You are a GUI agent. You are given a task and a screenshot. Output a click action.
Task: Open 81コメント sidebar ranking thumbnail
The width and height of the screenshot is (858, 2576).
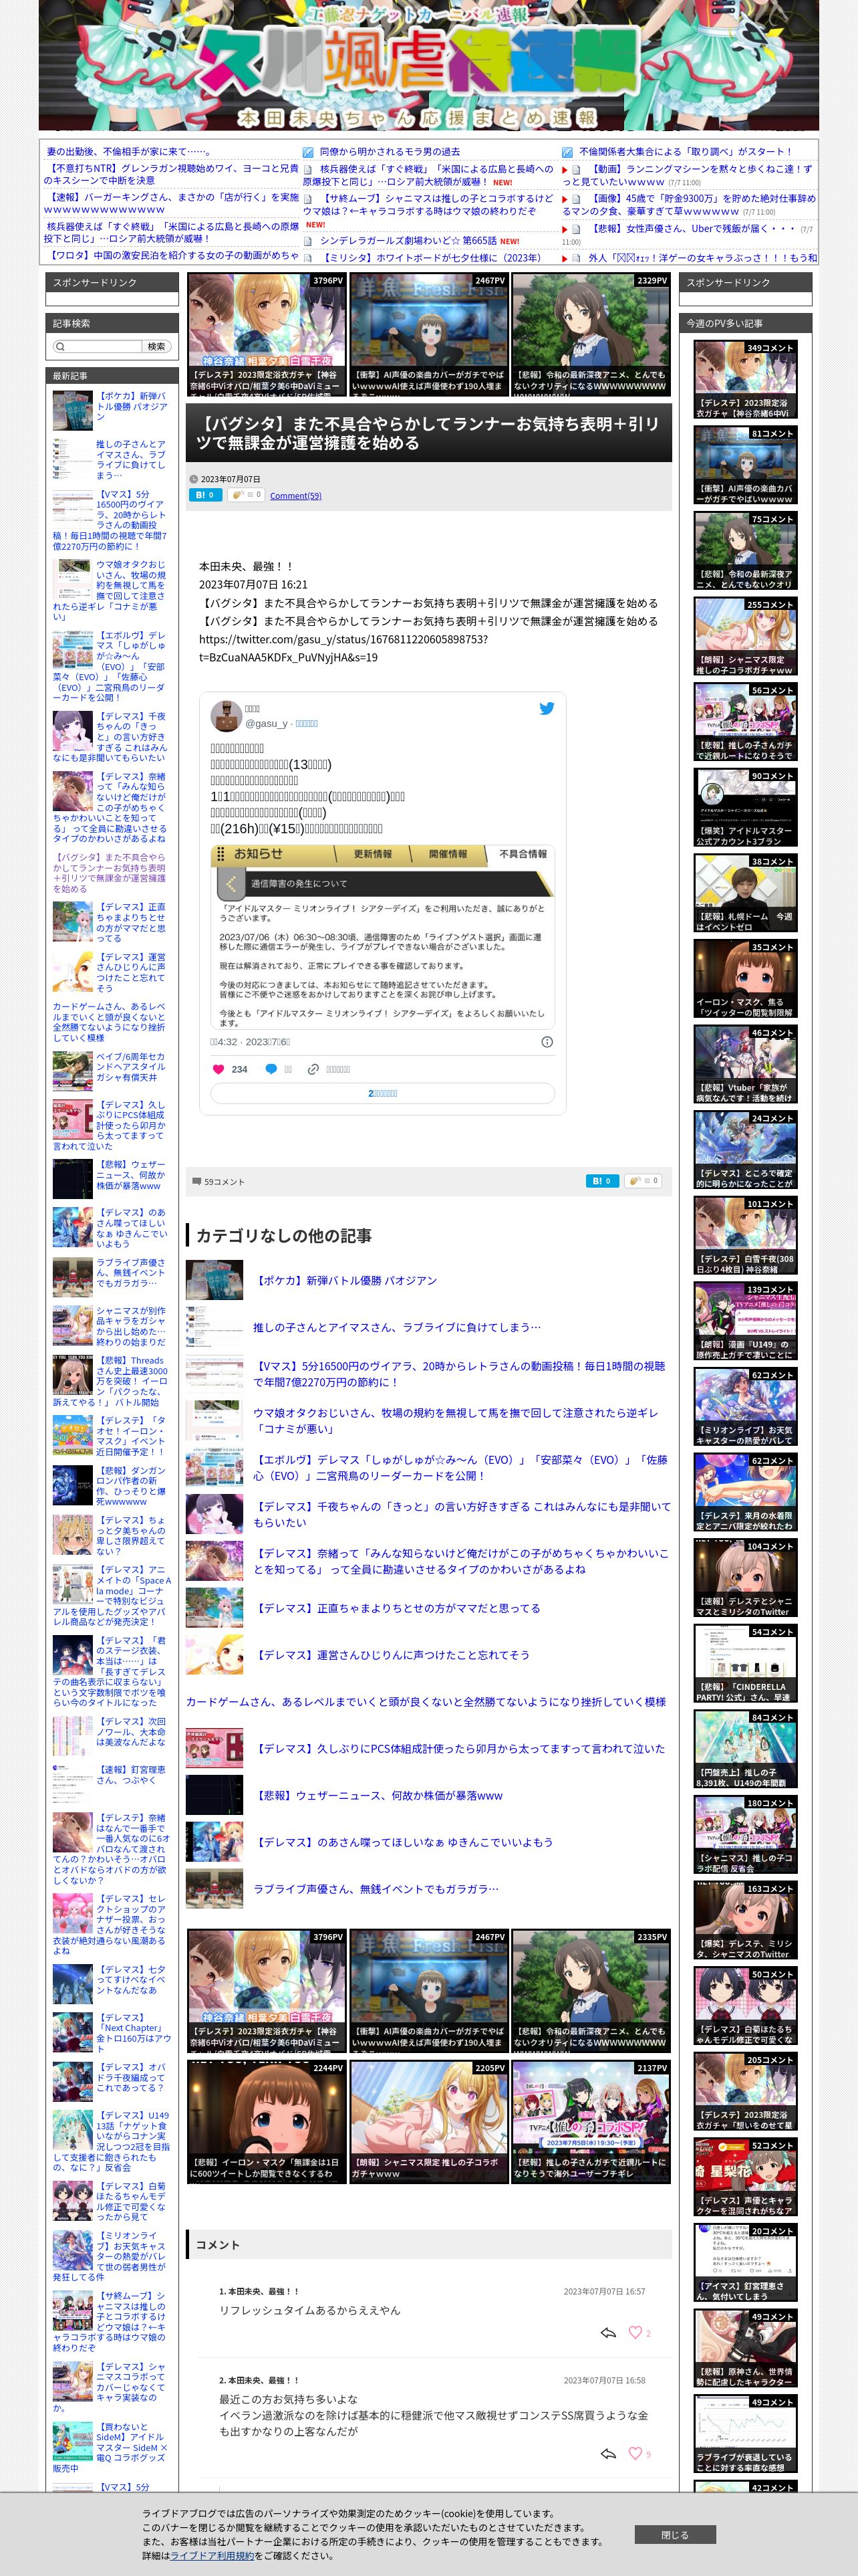click(745, 466)
